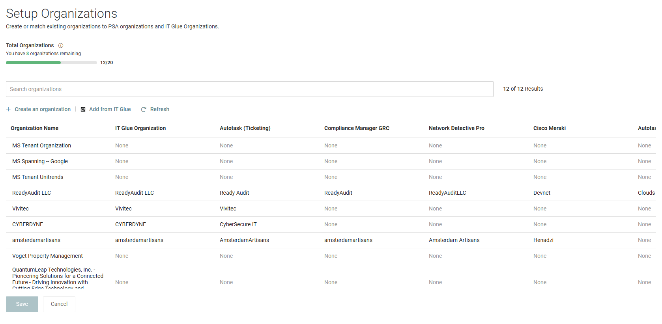Click the plus icon for creating organization
662x324 pixels.
pyautogui.click(x=8, y=109)
